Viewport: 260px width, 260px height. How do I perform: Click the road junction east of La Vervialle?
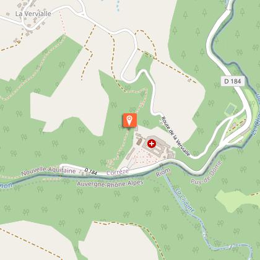[84, 14]
